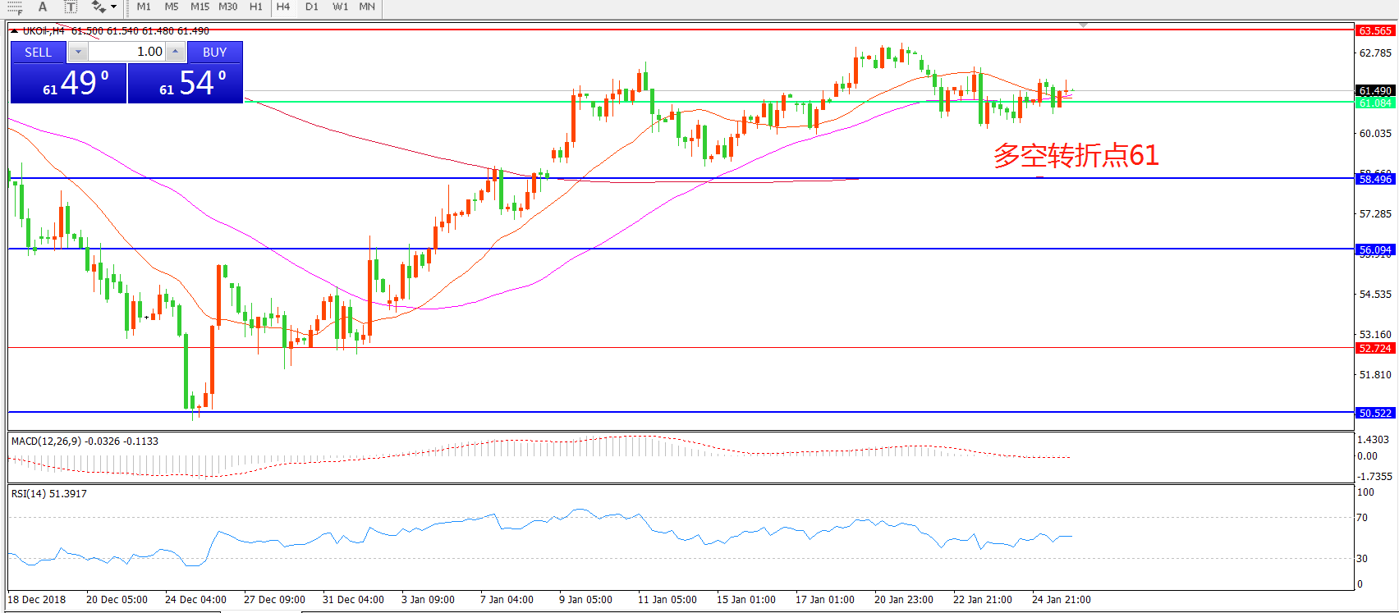Select the Fibonacci retracement tool
The height and width of the screenshot is (613, 1399).
(15, 7)
